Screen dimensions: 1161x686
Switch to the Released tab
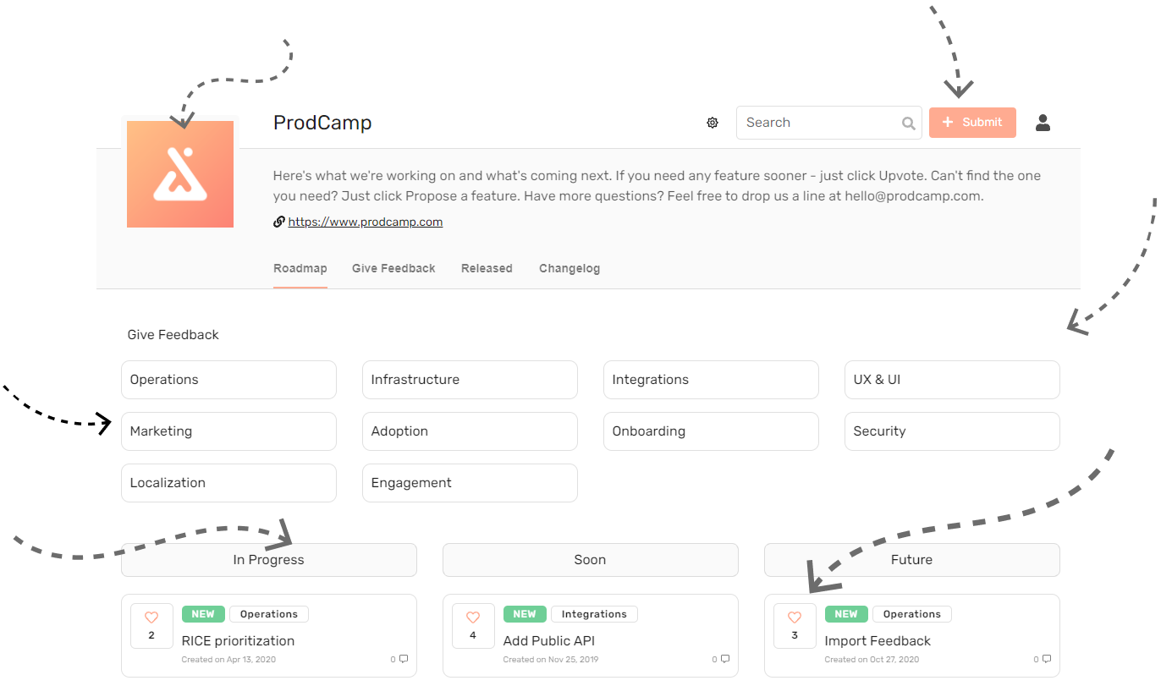tap(487, 268)
